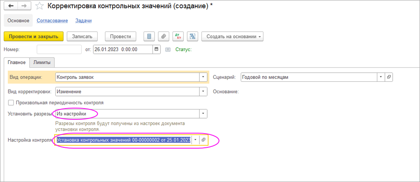Screen dimensions: 420x182
Task: Click the Контроль заявок field
Action: click(x=127, y=77)
